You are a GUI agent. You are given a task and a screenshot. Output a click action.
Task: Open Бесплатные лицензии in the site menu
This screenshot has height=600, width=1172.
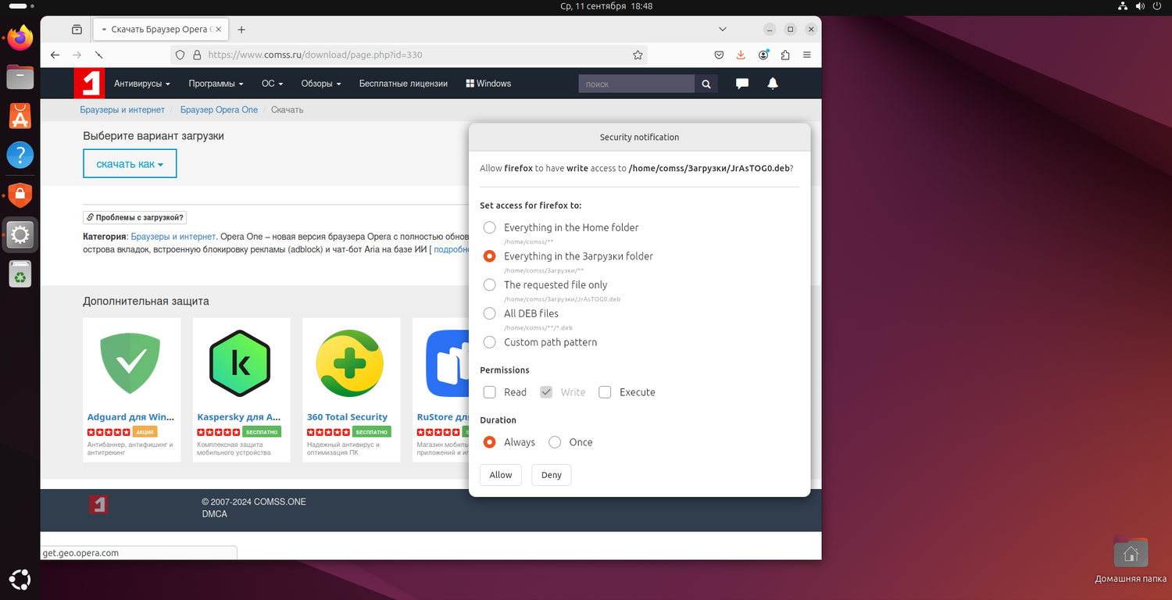tap(403, 84)
